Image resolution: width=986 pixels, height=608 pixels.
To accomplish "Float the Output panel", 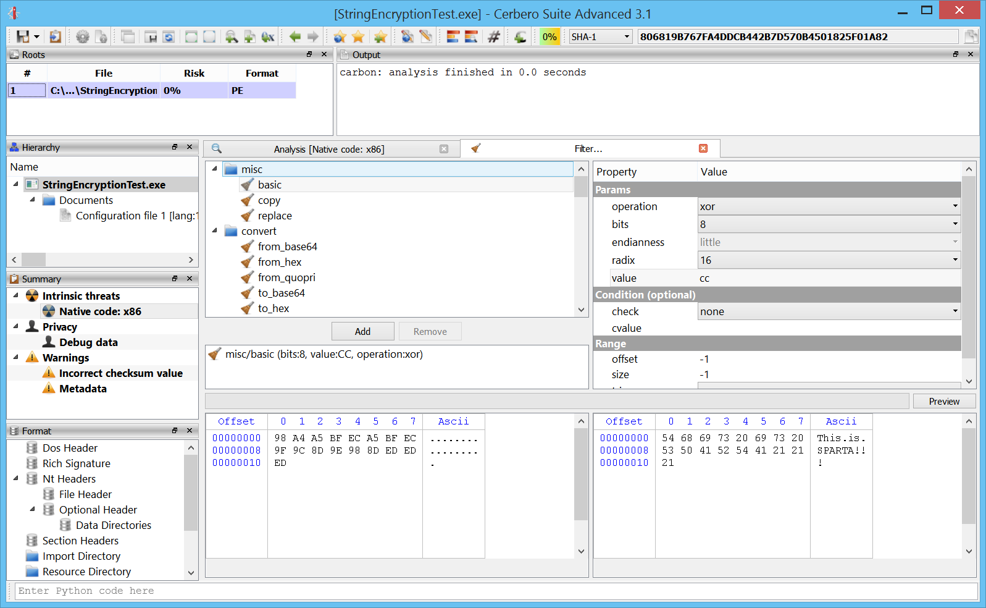I will point(955,54).
